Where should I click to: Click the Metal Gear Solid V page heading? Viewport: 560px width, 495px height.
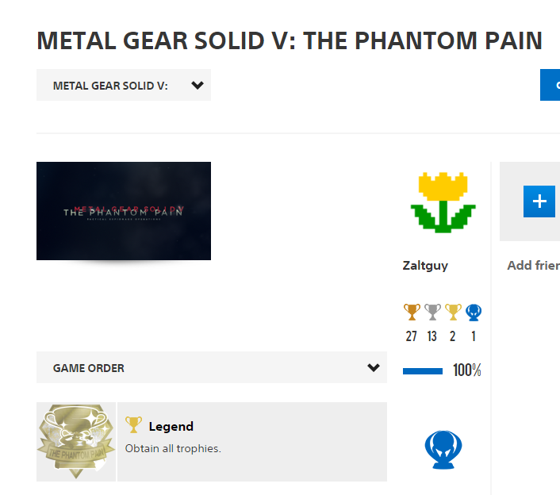(290, 41)
